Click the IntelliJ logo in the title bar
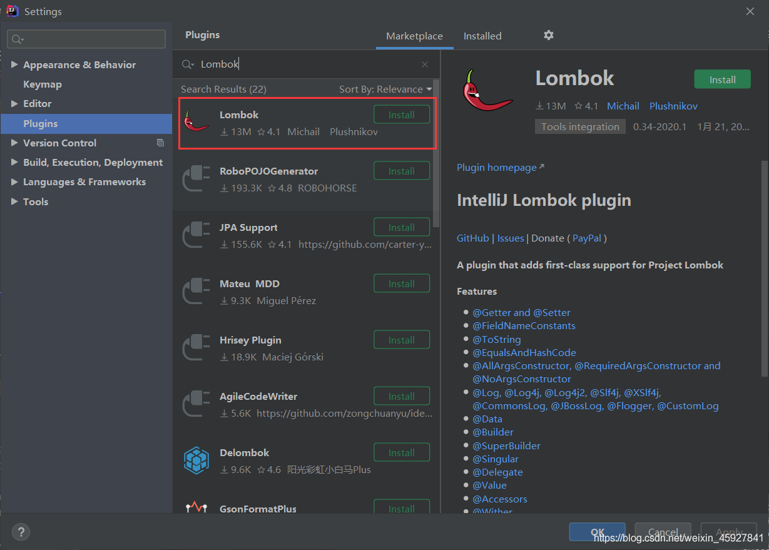The width and height of the screenshot is (769, 550). coord(12,11)
